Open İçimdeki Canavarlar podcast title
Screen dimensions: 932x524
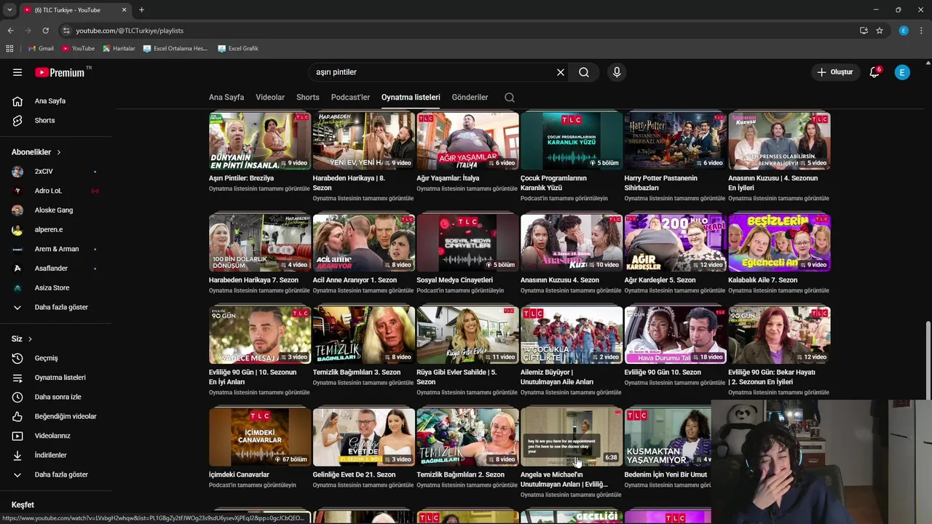pyautogui.click(x=239, y=475)
